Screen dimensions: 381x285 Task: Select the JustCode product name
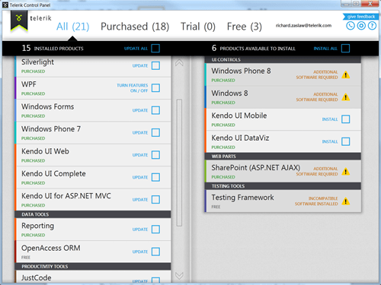click(37, 277)
